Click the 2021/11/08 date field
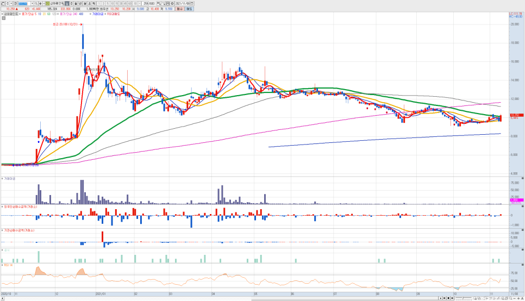This screenshot has height=301, width=525. pyautogui.click(x=182, y=3)
